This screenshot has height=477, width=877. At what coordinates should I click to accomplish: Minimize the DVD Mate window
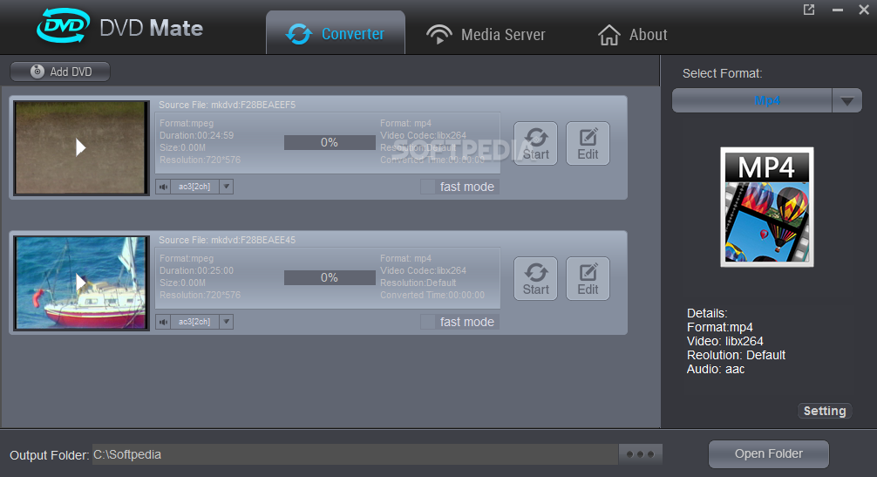tap(837, 10)
